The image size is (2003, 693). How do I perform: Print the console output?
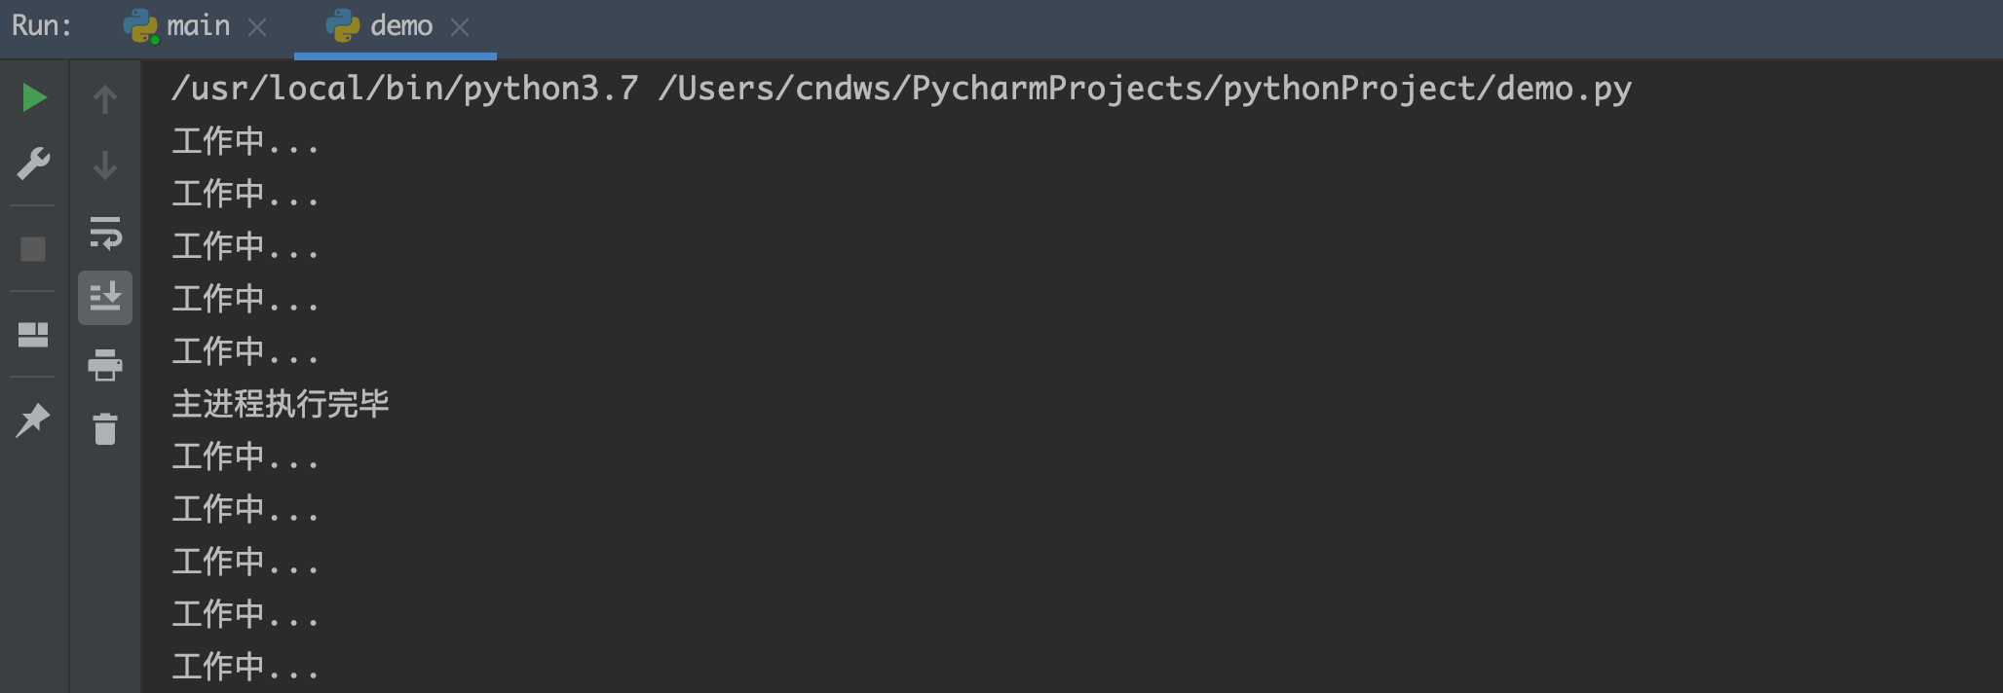(x=105, y=365)
